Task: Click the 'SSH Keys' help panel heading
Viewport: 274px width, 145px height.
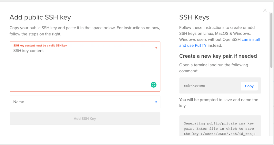Action: 194,18
